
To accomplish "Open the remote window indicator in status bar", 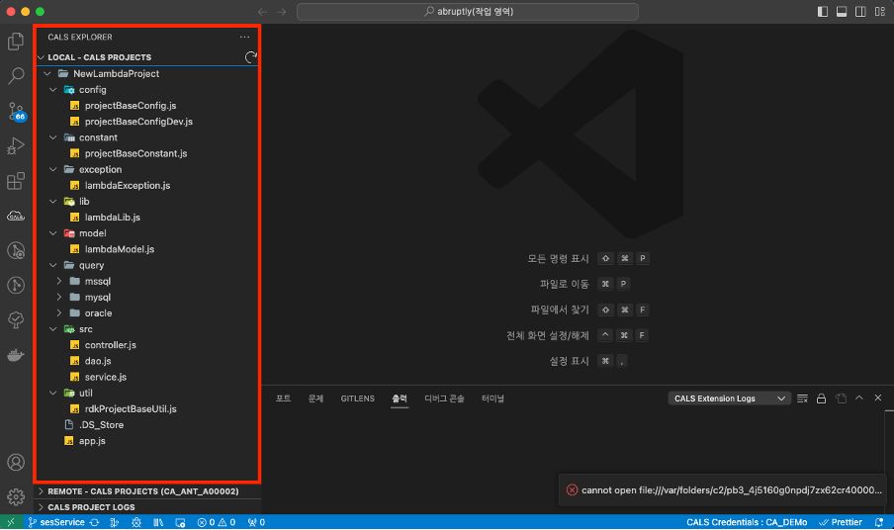I will click(x=10, y=522).
